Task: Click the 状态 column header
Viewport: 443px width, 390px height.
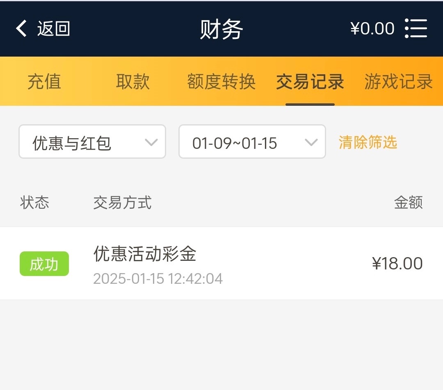Action: coord(34,203)
